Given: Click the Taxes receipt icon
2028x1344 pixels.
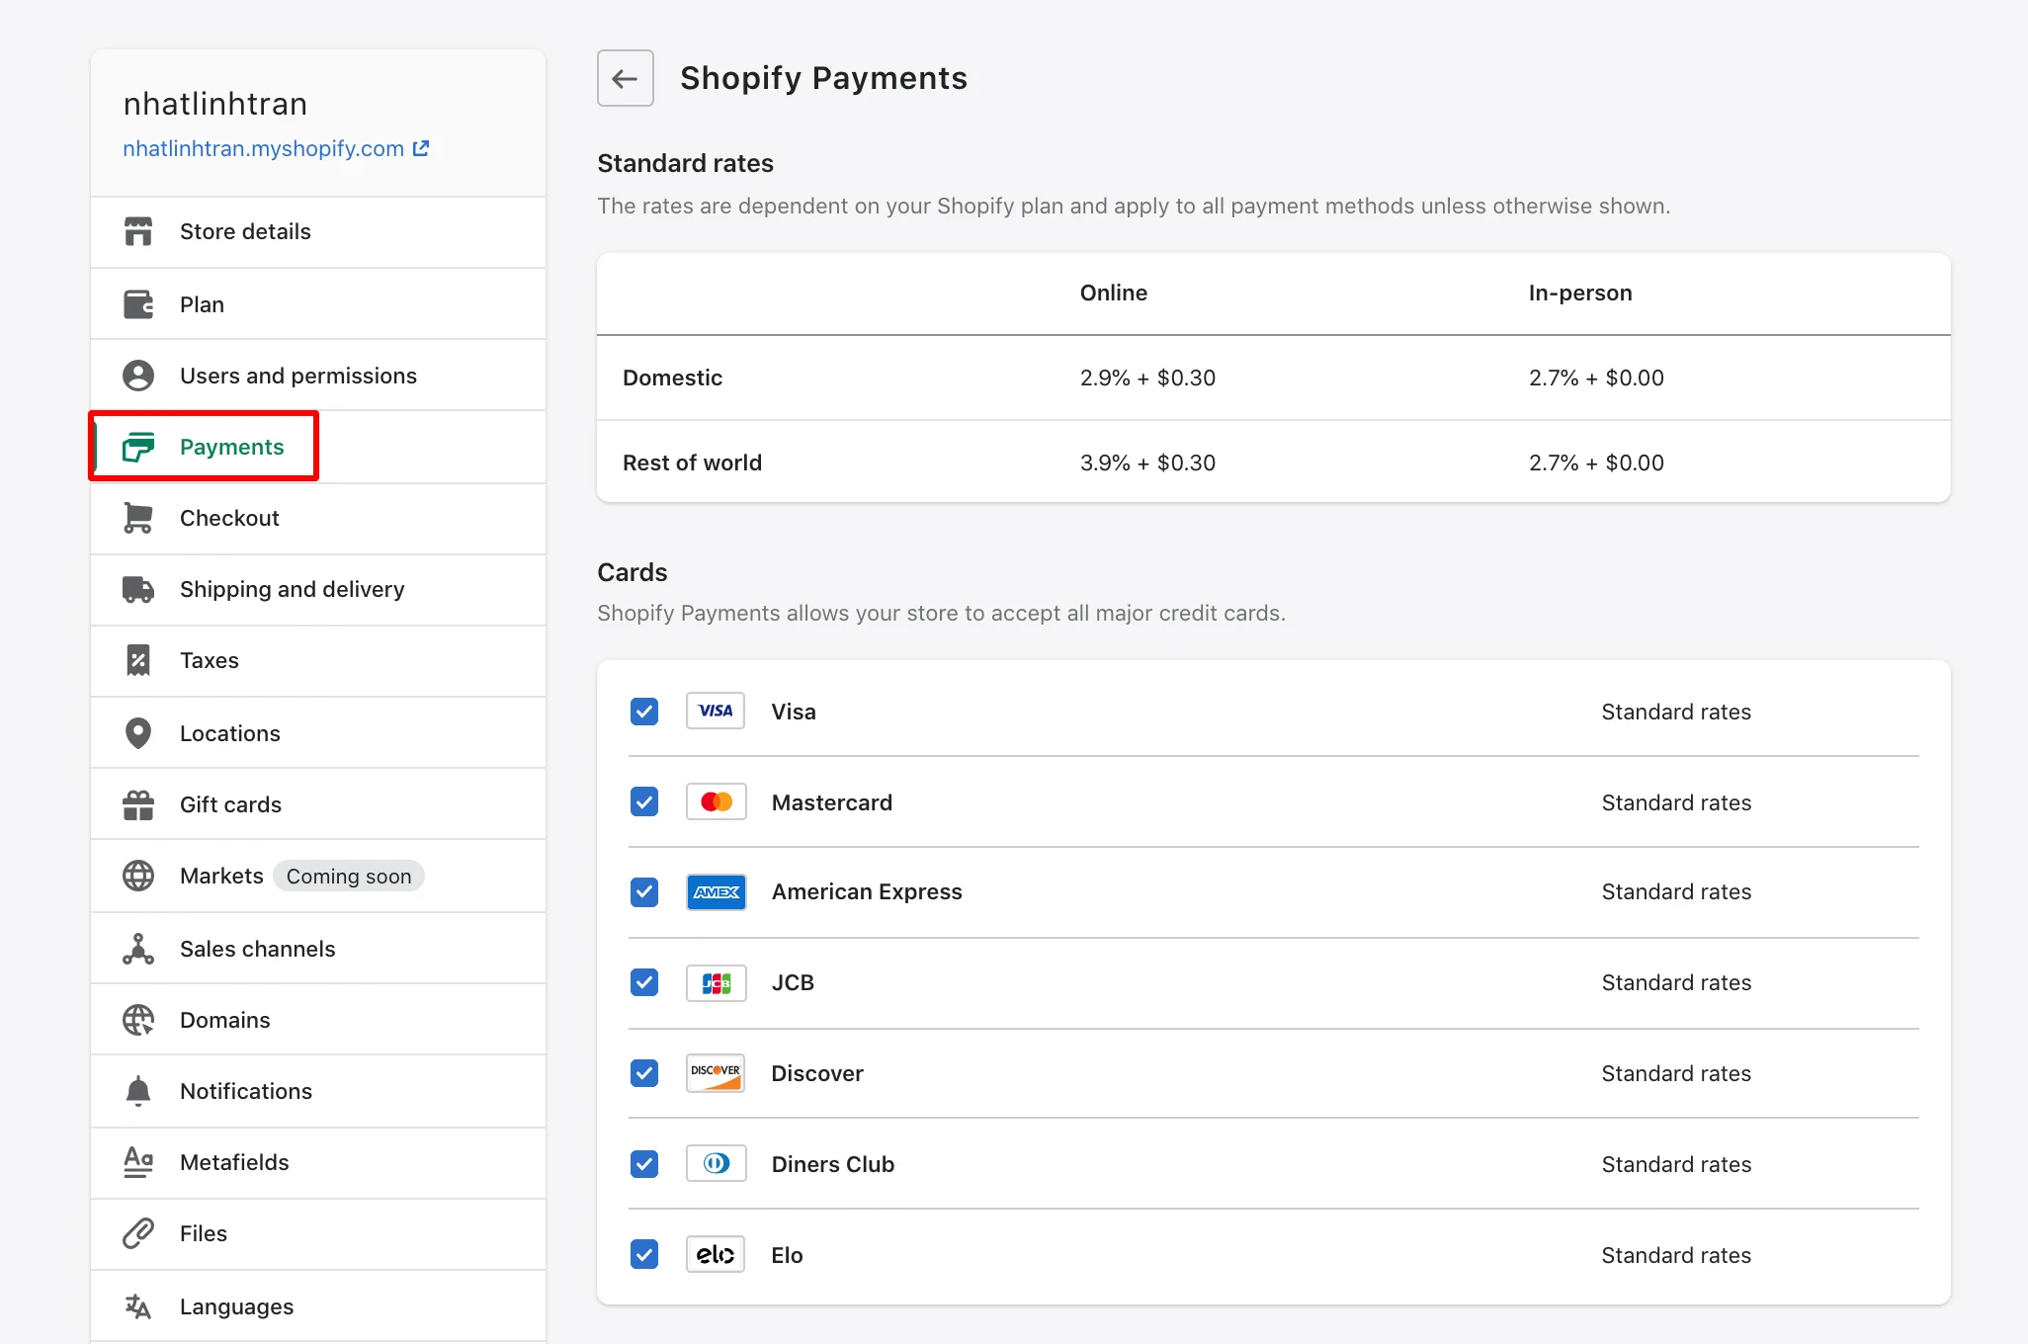Looking at the screenshot, I should (138, 660).
